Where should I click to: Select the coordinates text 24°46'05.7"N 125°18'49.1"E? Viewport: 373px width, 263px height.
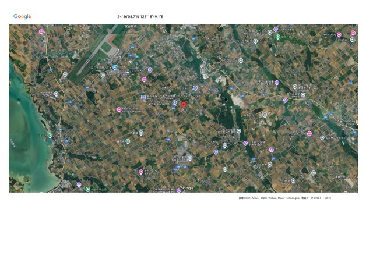tap(140, 17)
